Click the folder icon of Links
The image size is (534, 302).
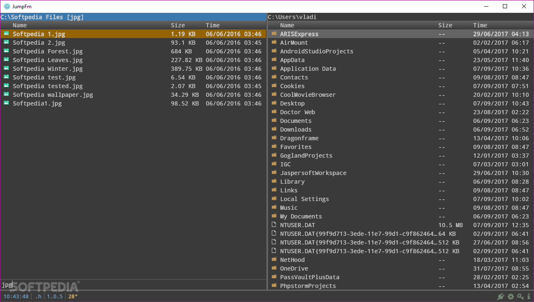click(x=274, y=190)
